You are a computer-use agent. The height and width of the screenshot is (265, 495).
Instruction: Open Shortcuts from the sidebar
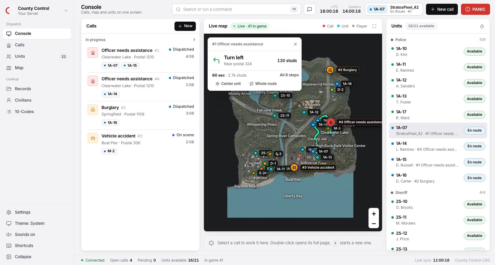click(x=37, y=246)
